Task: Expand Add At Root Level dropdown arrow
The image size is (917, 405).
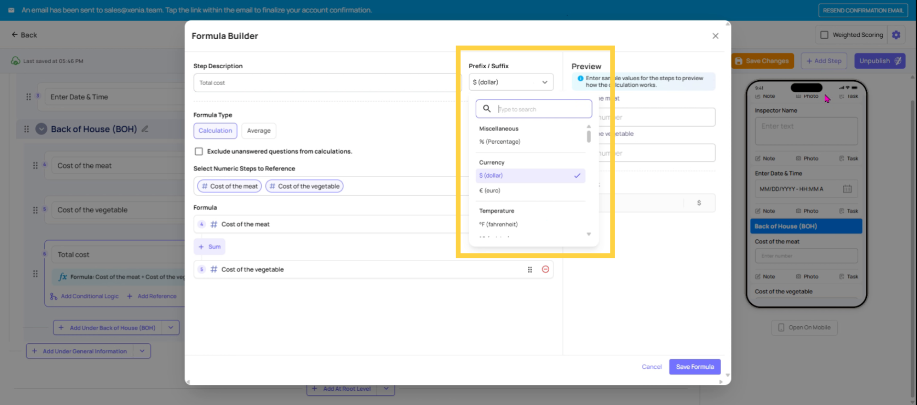Action: 386,389
